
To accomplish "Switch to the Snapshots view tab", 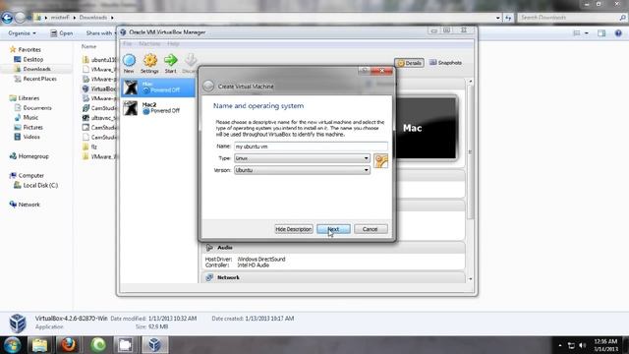I will [x=445, y=63].
